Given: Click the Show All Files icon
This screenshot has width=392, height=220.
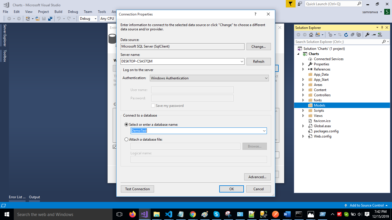Looking at the screenshot, I should point(359,35).
